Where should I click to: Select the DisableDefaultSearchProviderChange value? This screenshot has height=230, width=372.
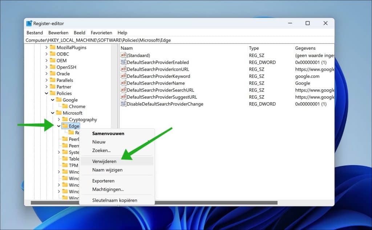165,104
